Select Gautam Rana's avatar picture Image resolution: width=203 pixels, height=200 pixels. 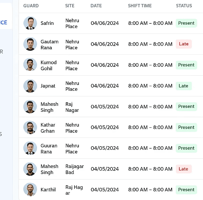pyautogui.click(x=30, y=44)
